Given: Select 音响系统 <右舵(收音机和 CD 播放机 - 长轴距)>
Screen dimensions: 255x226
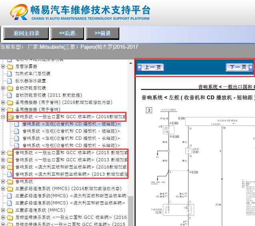Looking at the screenshot, I should tap(71, 145).
